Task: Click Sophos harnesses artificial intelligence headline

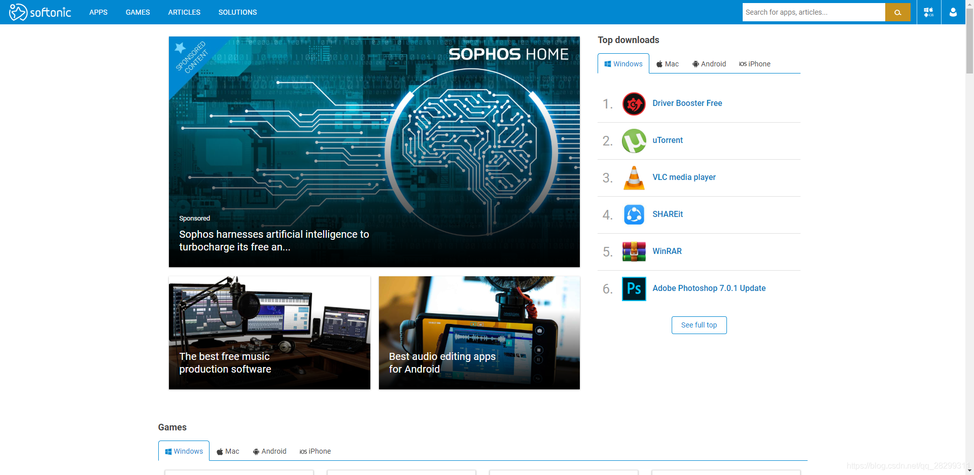Action: pos(274,241)
